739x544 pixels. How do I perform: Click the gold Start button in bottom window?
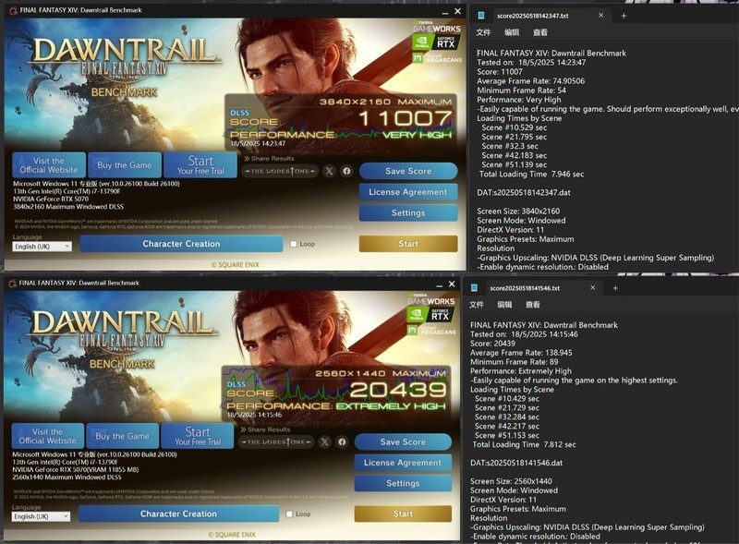[x=403, y=514]
